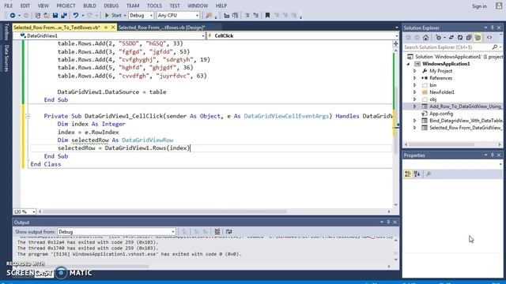Save the current file via toolbar icon

(x=55, y=15)
